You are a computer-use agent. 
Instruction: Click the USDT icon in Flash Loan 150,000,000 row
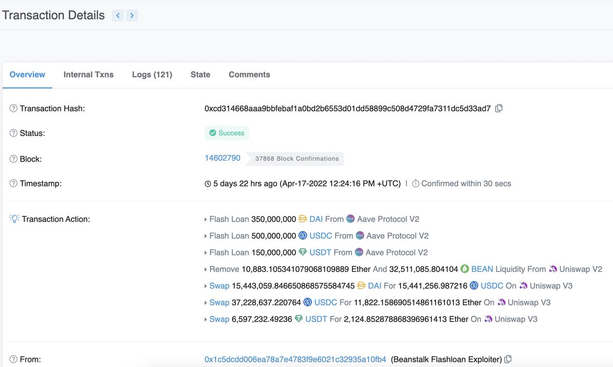303,252
